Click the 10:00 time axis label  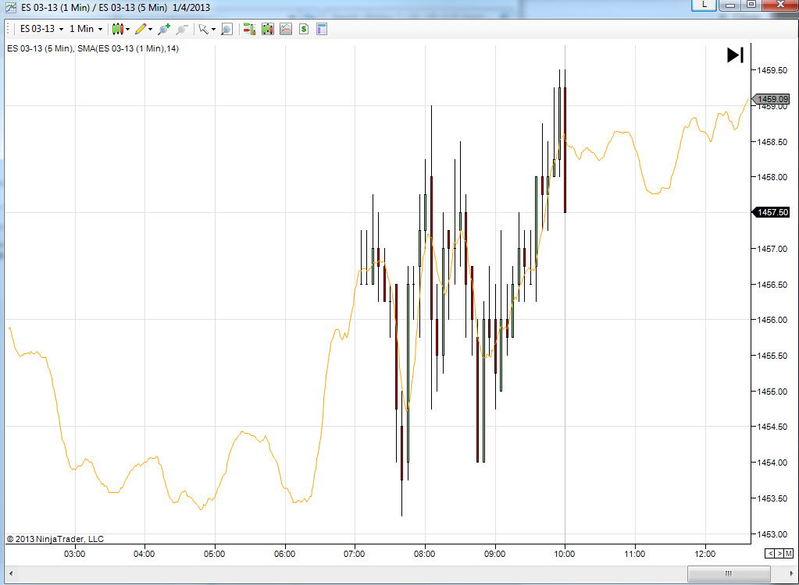565,554
